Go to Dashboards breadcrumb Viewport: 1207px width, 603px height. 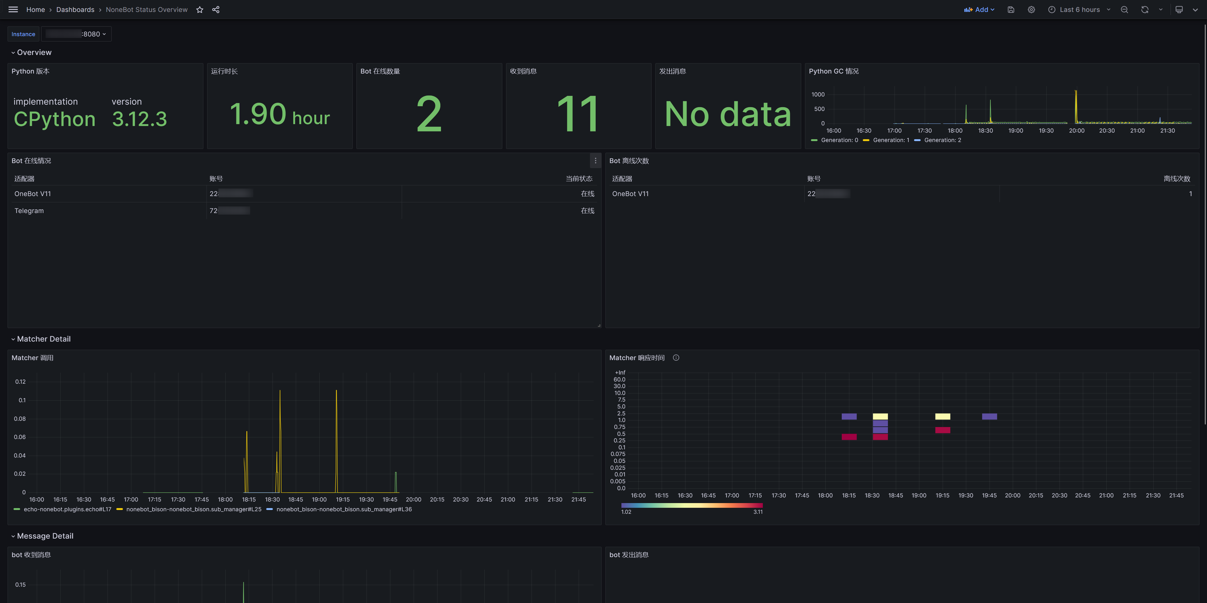pyautogui.click(x=75, y=9)
